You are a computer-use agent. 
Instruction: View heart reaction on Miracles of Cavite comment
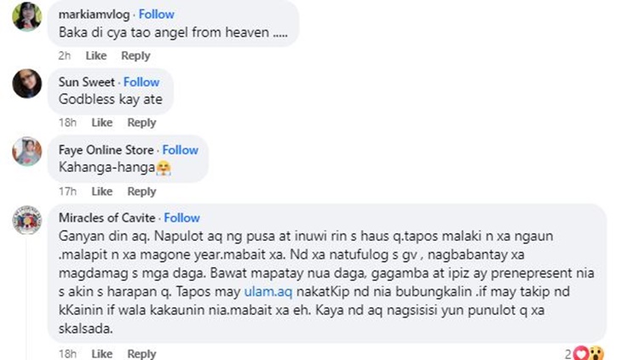581,353
